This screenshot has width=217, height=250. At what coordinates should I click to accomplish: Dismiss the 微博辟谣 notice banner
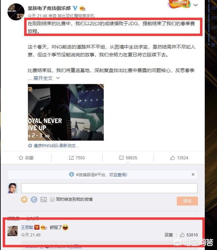click(x=193, y=175)
